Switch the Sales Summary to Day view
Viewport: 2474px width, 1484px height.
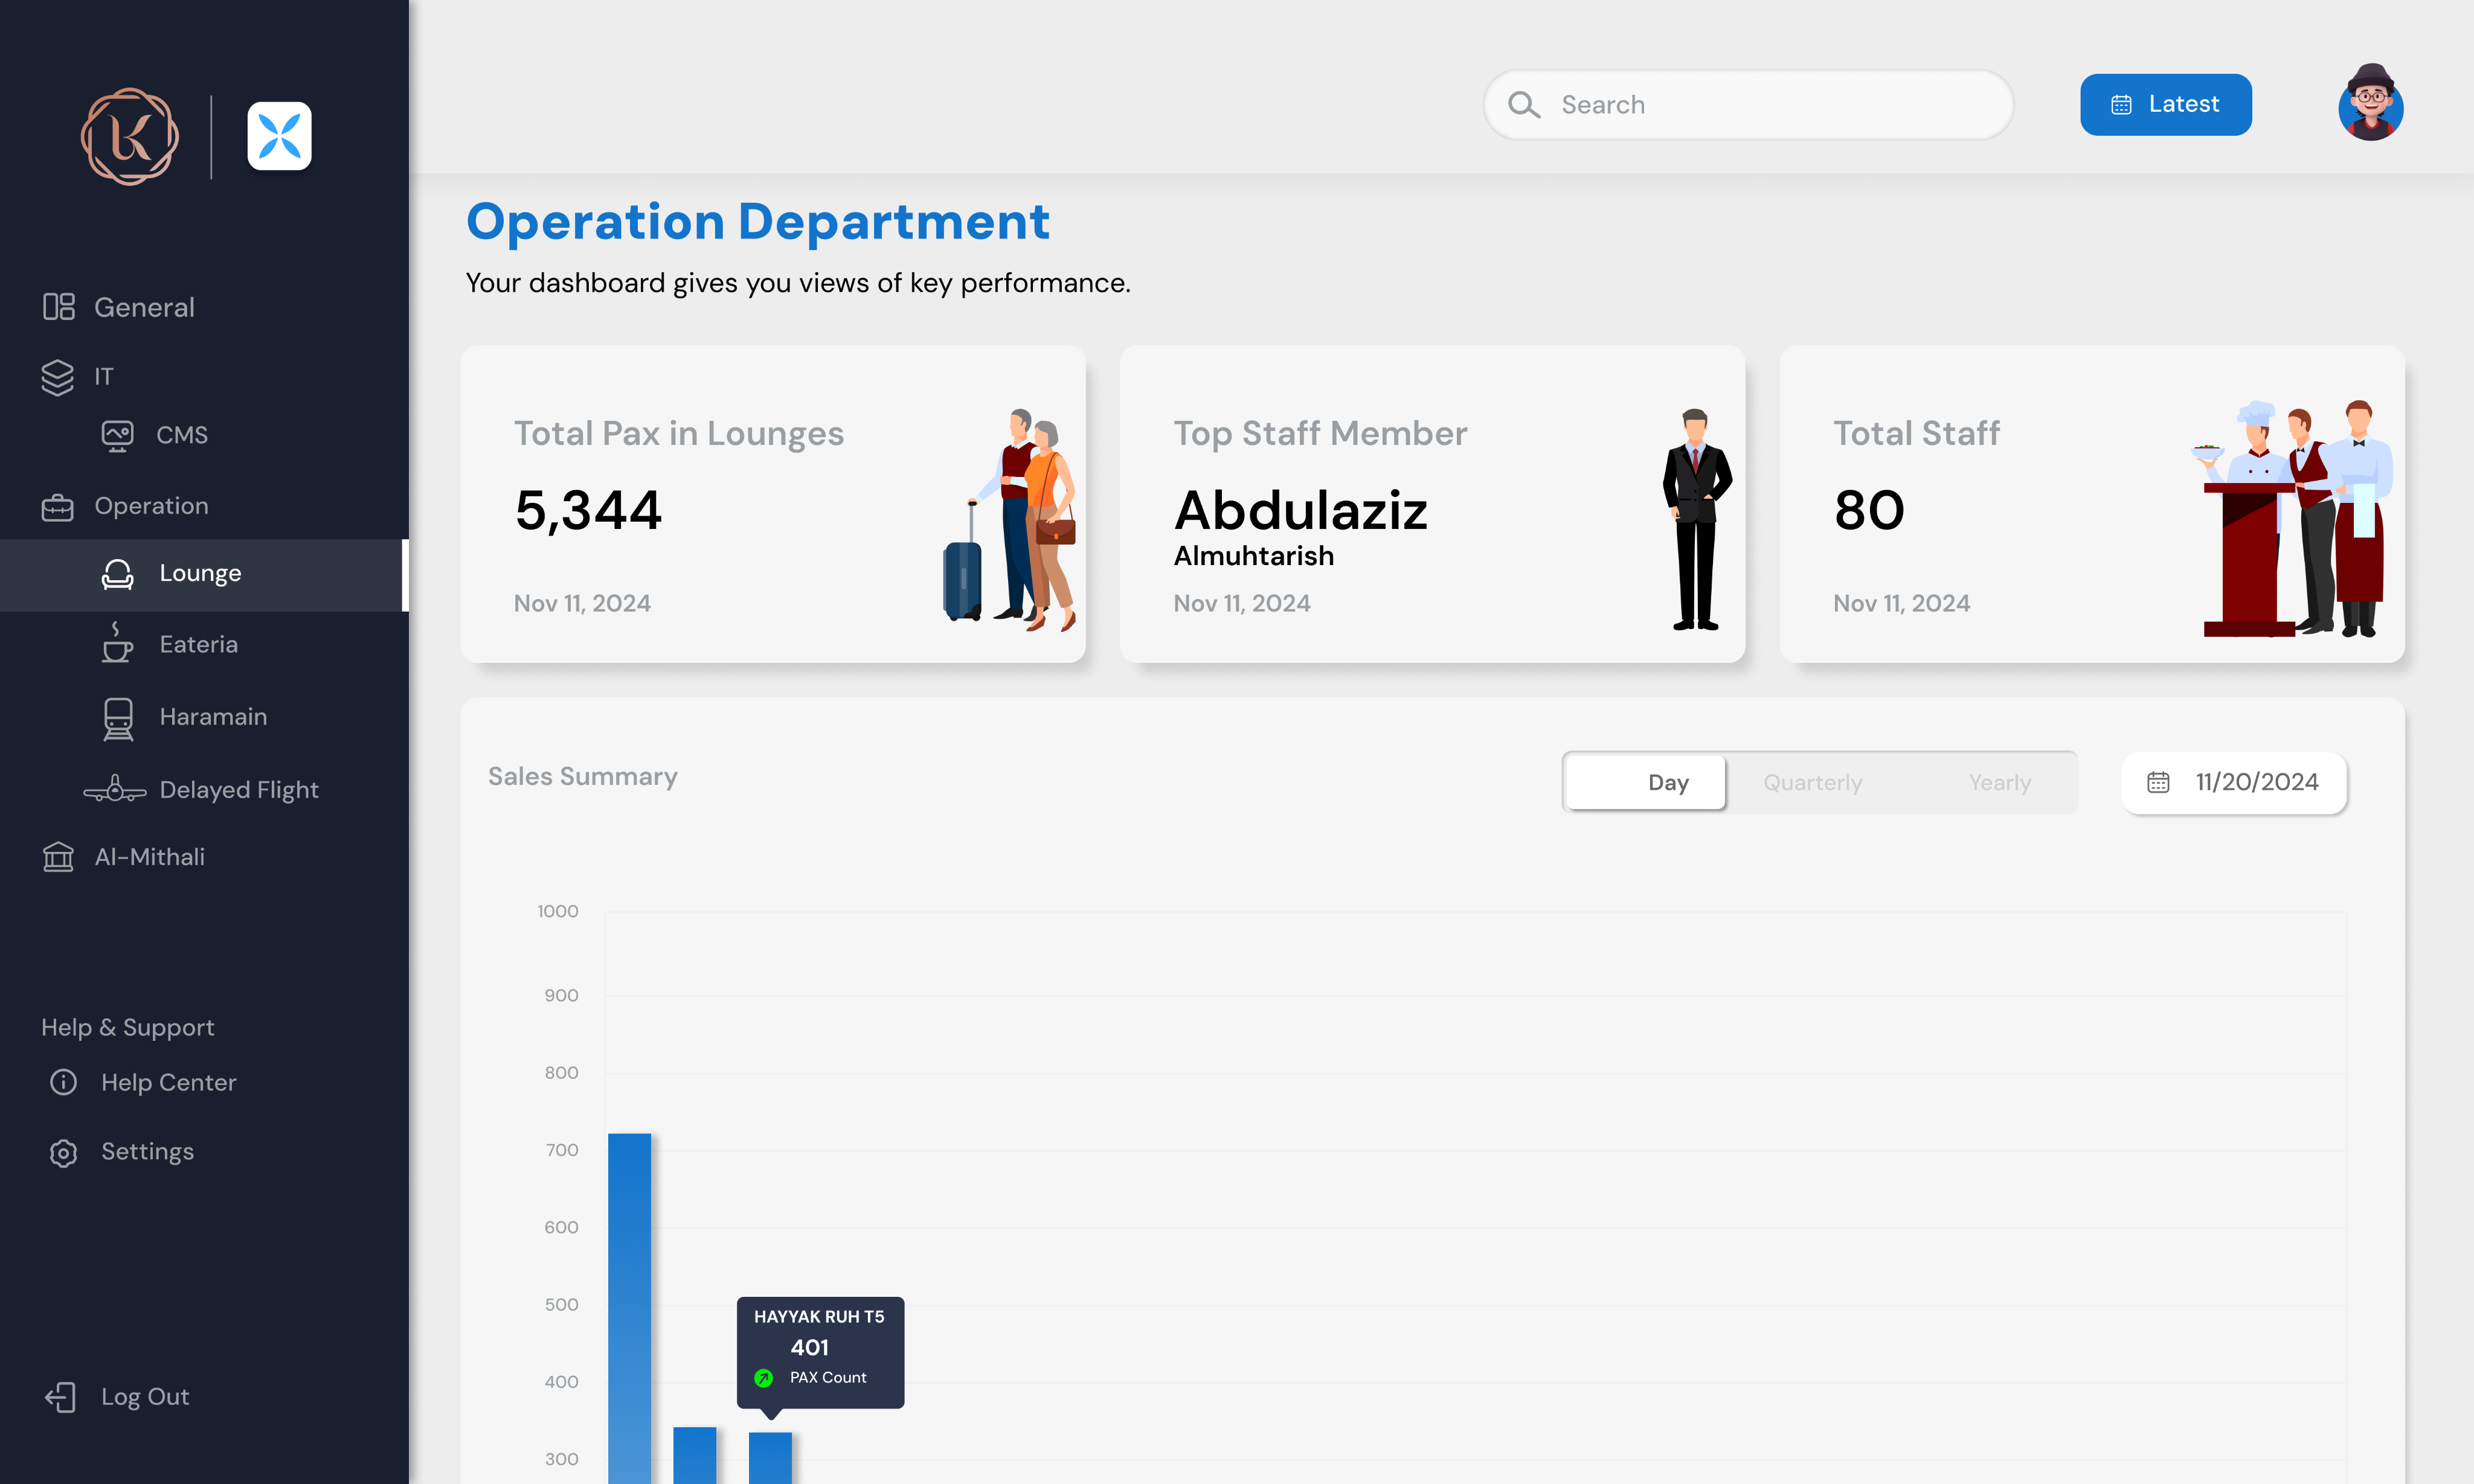(1646, 783)
